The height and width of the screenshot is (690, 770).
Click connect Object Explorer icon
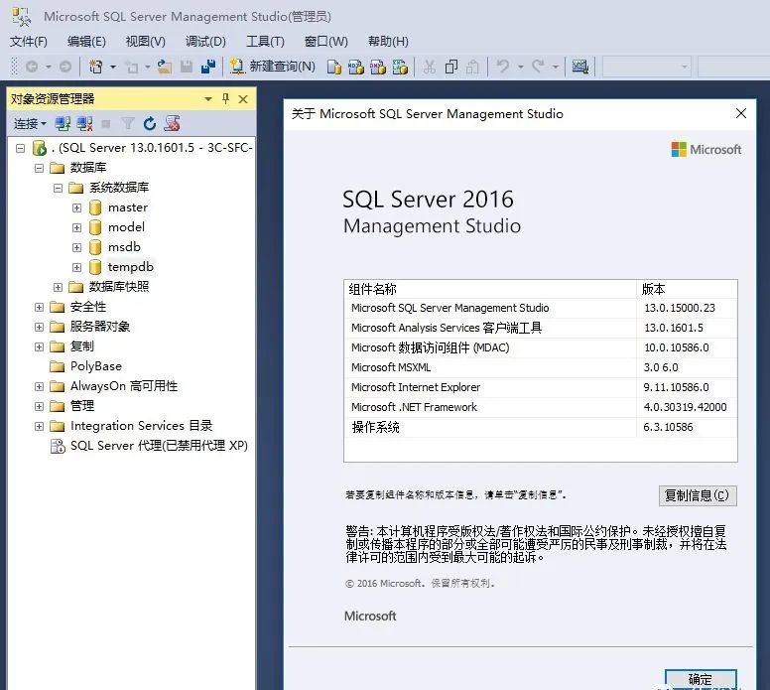point(63,123)
